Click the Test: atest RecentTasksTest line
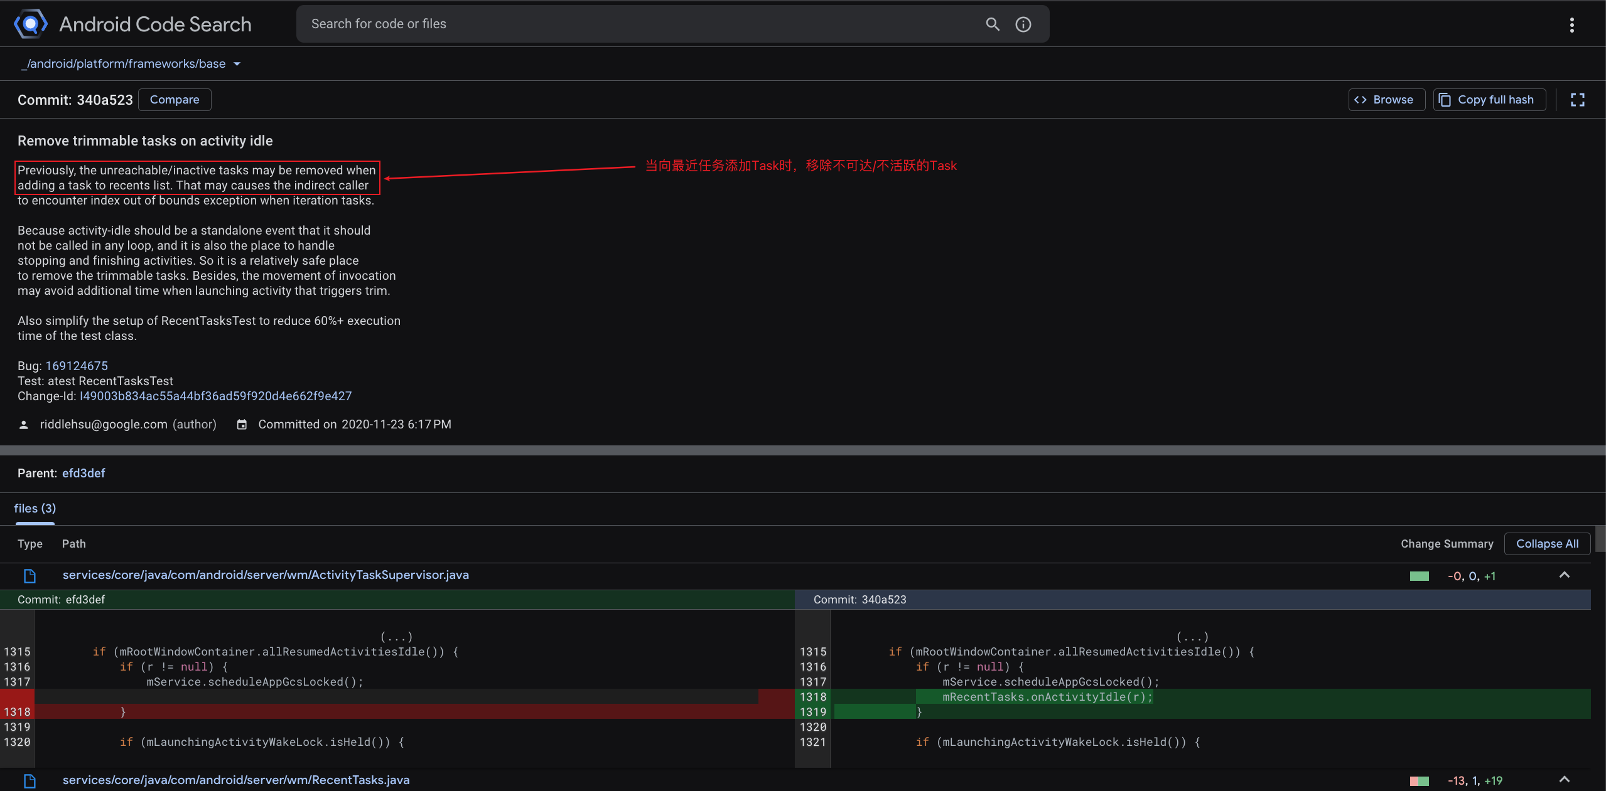Screen dimensions: 1606x791 click(95, 381)
